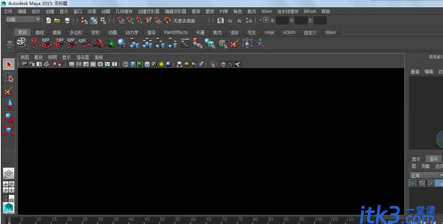Switch to the 显示 layer tab
Image resolution: width=443 pixels, height=224 pixels.
[416, 159]
